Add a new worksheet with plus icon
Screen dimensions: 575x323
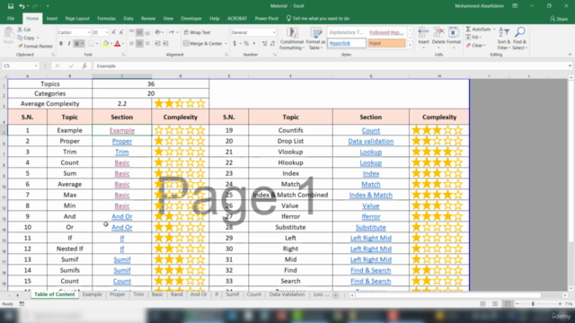click(335, 295)
